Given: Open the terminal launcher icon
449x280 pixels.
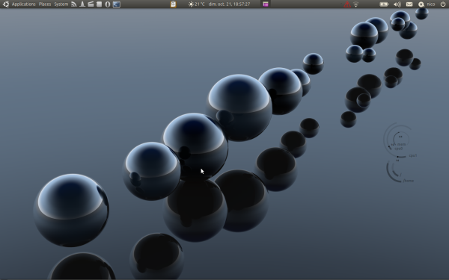Looking at the screenshot, I should pyautogui.click(x=117, y=4).
